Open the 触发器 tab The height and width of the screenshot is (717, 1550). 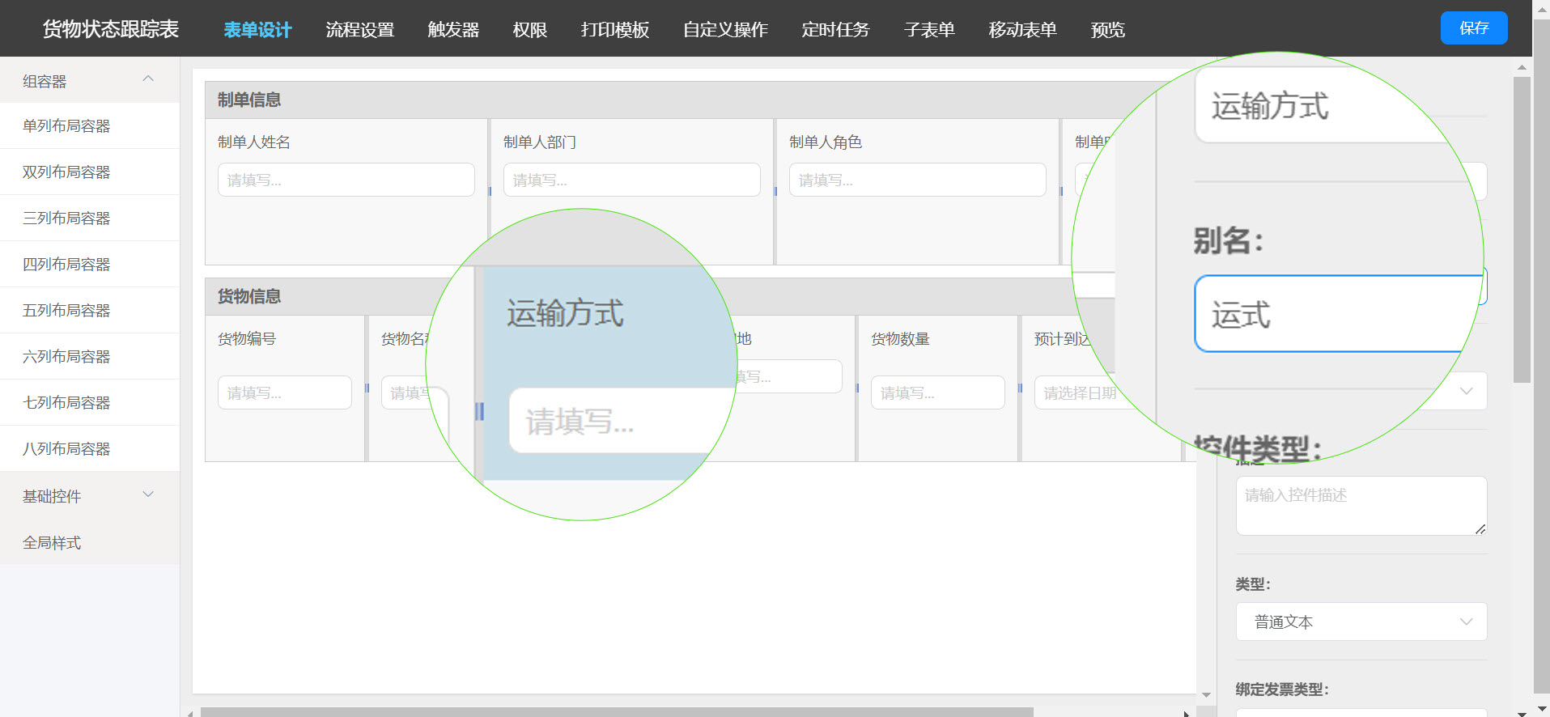tap(453, 30)
